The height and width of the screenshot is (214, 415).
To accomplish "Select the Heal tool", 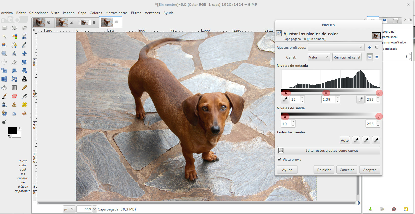I will point(24,105).
